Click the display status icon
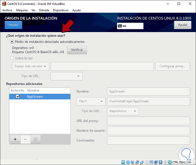 151,162
